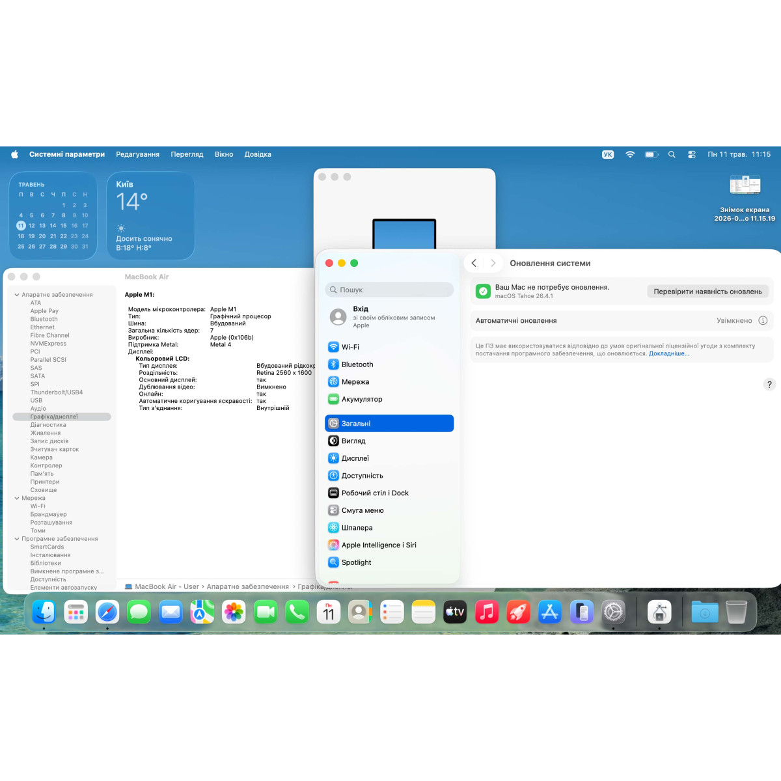Click System Settings gear in the Dock
Viewport: 781px width, 781px height.
pos(613,612)
